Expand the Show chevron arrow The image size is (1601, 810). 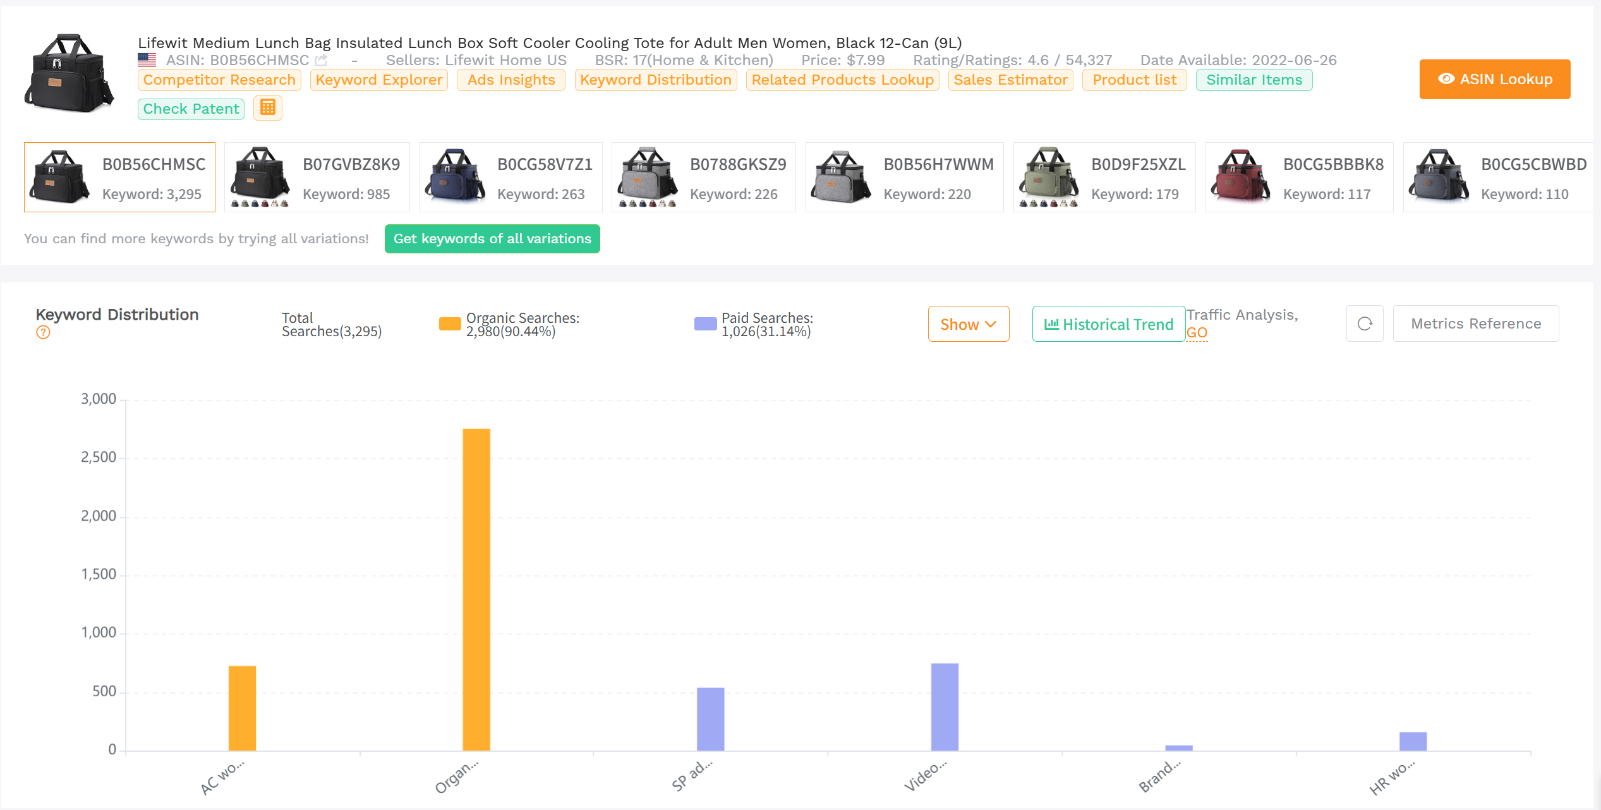(989, 325)
